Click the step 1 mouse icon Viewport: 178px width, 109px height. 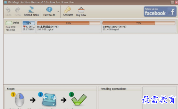click(x=19, y=100)
